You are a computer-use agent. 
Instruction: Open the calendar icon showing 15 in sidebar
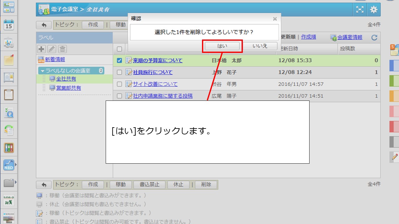tap(9, 25)
